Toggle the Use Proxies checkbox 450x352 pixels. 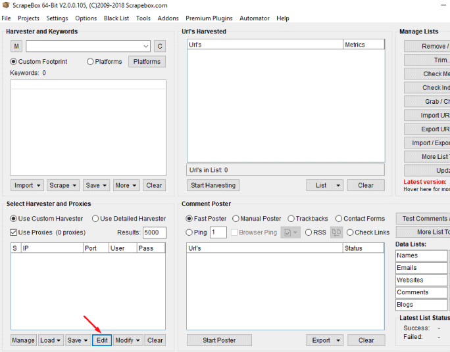pos(13,232)
